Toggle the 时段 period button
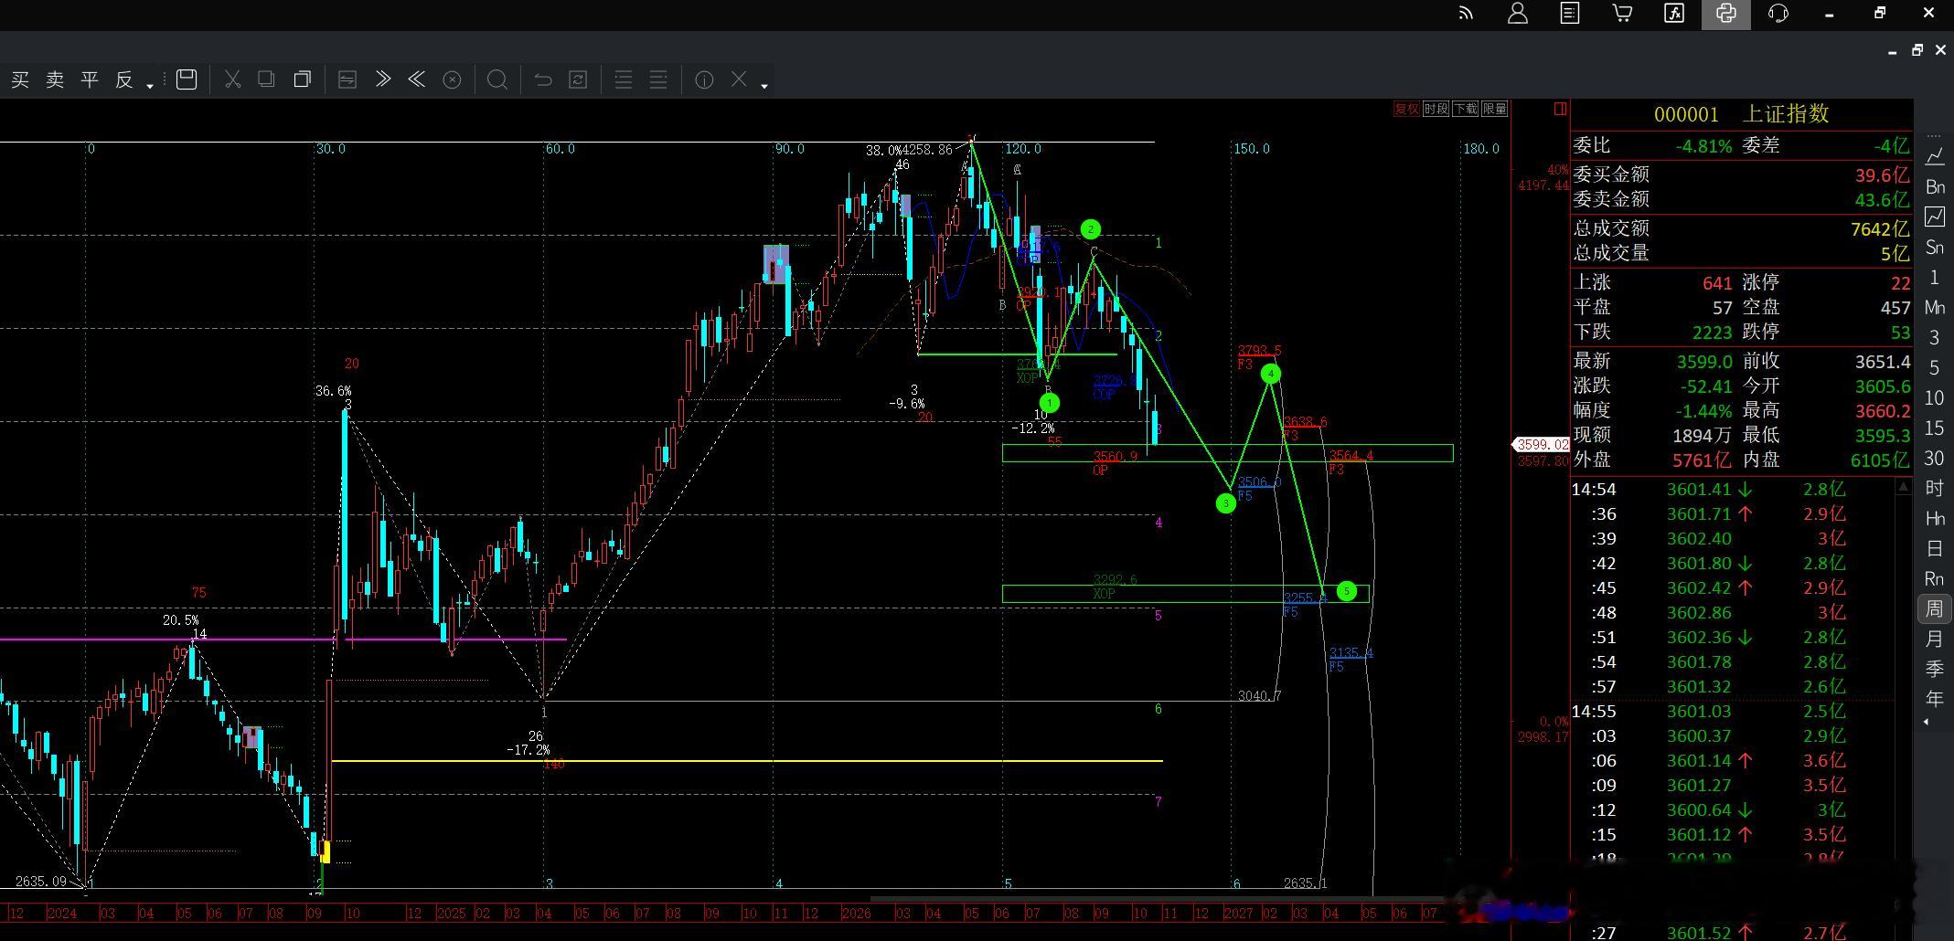 (1436, 109)
